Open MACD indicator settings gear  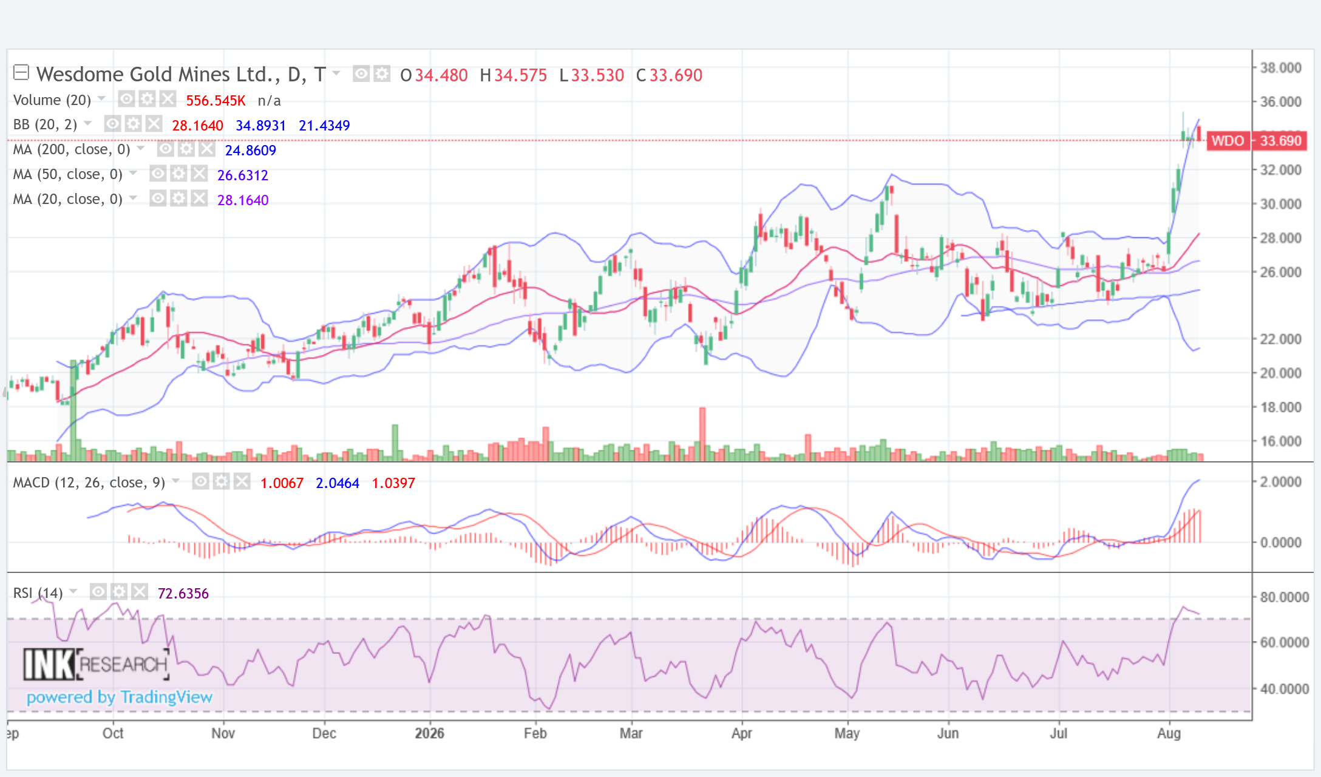point(221,482)
